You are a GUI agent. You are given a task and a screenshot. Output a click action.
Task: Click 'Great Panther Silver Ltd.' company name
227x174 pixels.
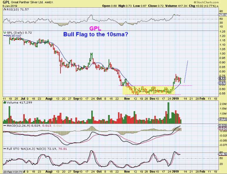[27, 2]
